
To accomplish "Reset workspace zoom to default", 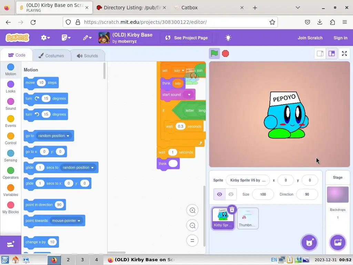I will click(192, 241).
